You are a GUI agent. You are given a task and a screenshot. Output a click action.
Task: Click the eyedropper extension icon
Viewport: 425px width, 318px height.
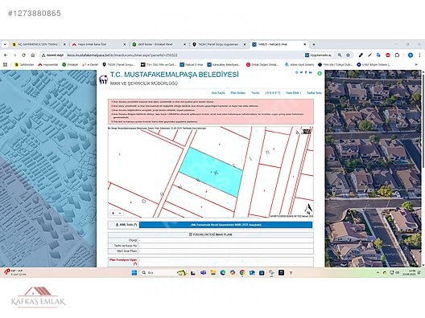pos(361,55)
